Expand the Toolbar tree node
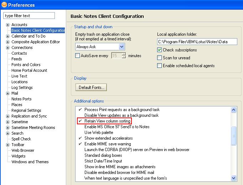The height and width of the screenshot is (185, 243). [7, 145]
